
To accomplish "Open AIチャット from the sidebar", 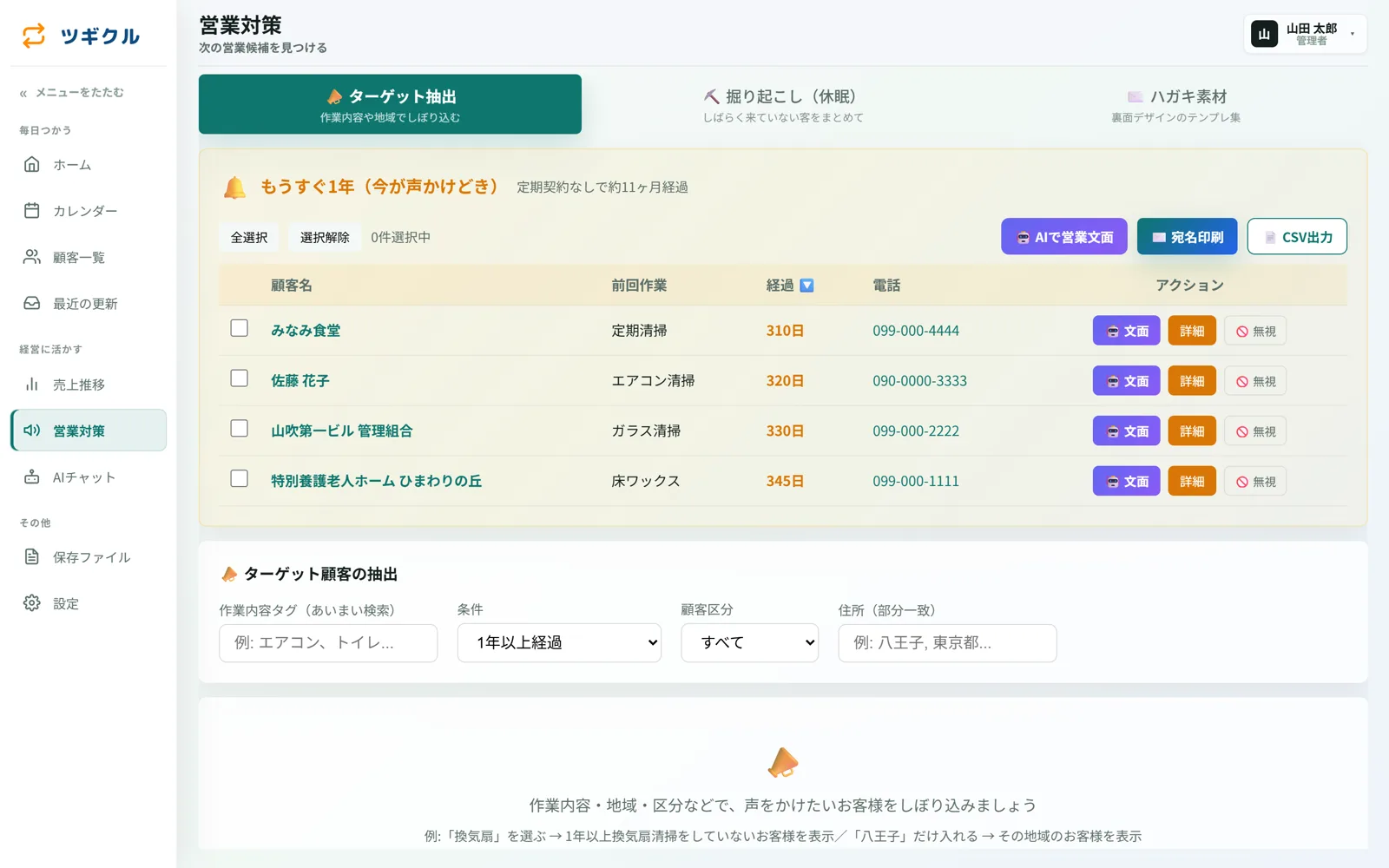I will [88, 477].
